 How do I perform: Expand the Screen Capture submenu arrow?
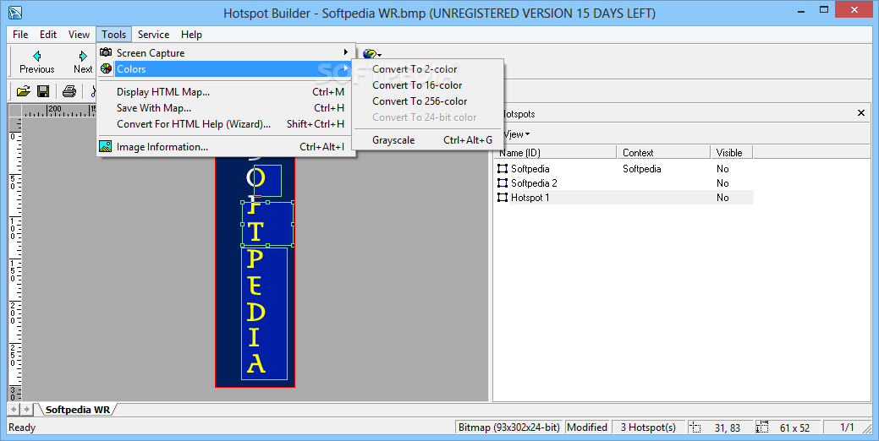[x=346, y=52]
